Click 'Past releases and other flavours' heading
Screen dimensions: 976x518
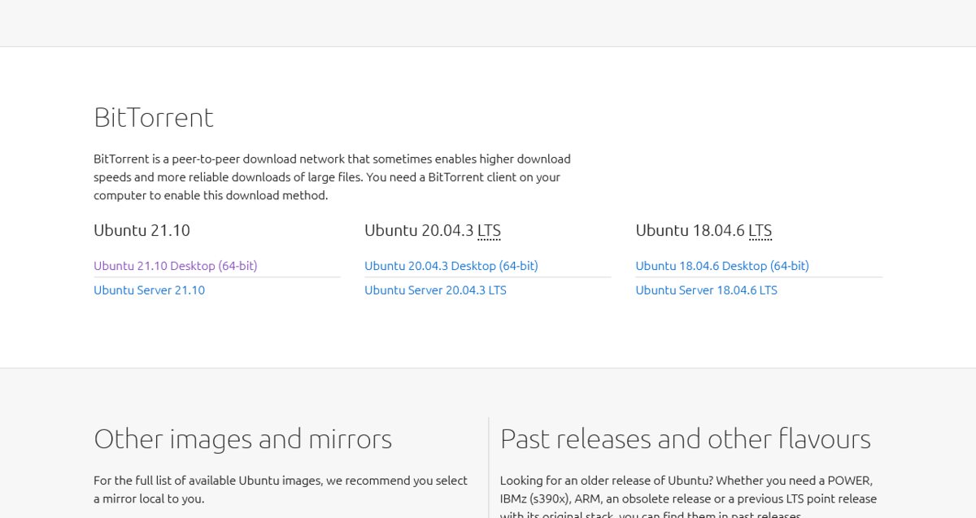click(x=685, y=439)
